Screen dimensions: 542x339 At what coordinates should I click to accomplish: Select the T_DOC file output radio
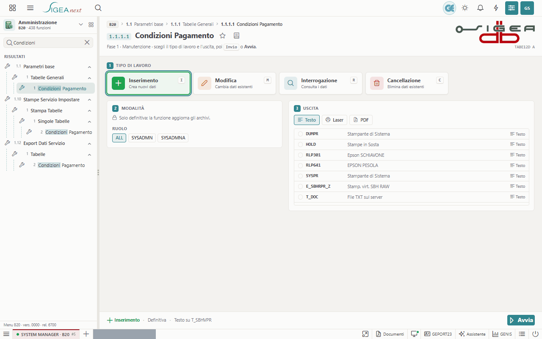[x=301, y=197]
